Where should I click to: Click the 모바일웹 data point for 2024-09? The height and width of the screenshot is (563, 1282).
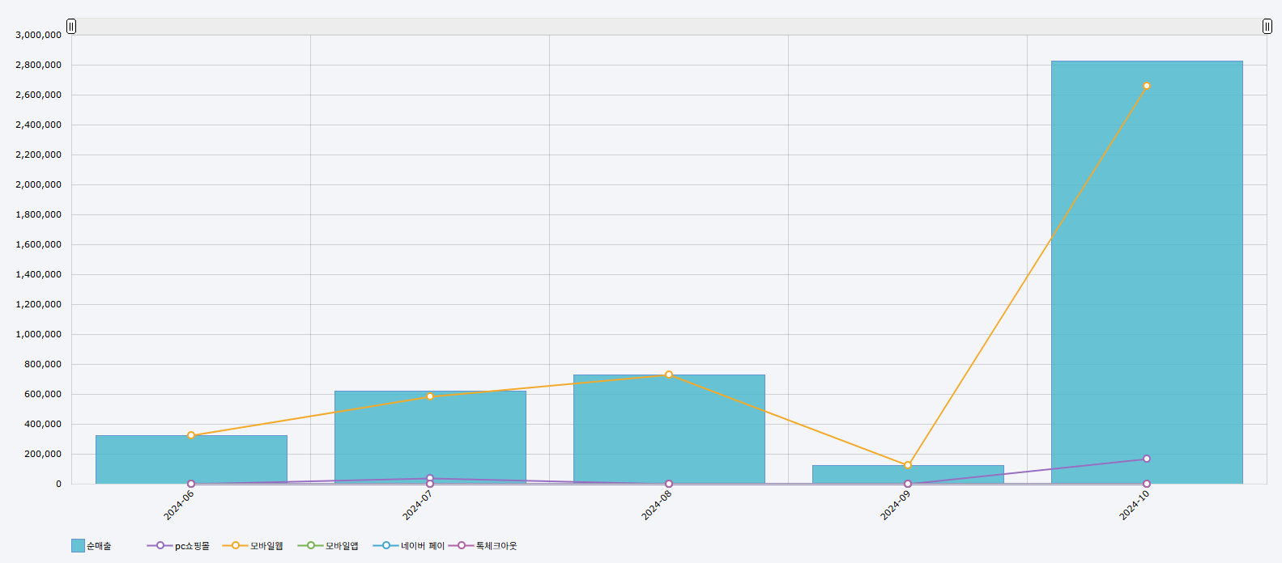click(x=907, y=465)
